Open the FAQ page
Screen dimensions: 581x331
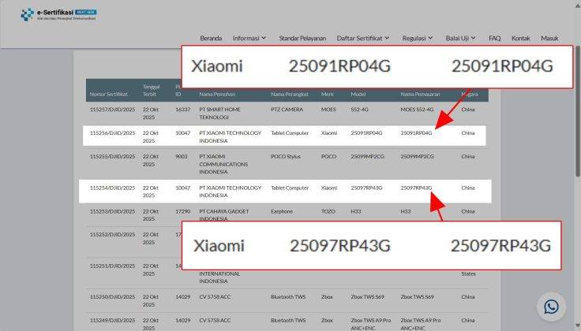(495, 38)
